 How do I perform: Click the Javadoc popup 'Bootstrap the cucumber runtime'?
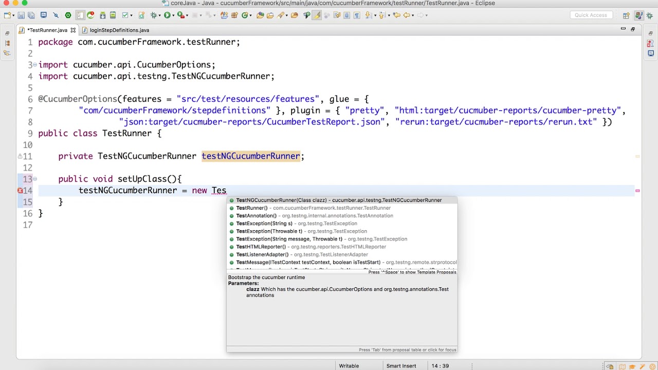pos(266,277)
